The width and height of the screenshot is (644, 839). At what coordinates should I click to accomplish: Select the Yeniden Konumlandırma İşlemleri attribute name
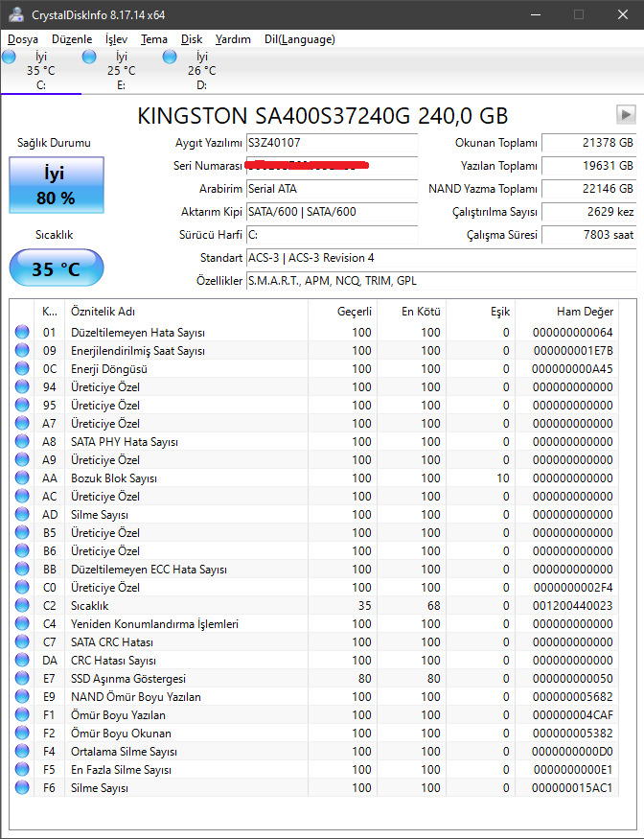pos(154,624)
